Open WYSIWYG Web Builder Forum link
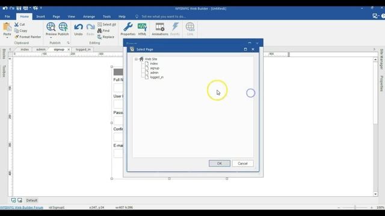The width and height of the screenshot is (385, 216). point(22,208)
